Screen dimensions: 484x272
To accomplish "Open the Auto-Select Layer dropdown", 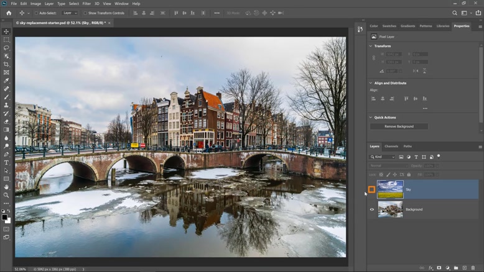I will (70, 13).
